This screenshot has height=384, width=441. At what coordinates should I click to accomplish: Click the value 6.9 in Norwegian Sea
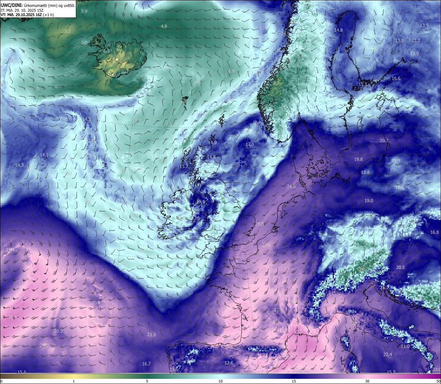[x=231, y=71]
